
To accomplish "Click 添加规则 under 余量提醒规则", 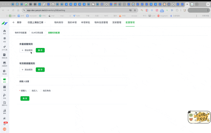I will coord(27,50).
